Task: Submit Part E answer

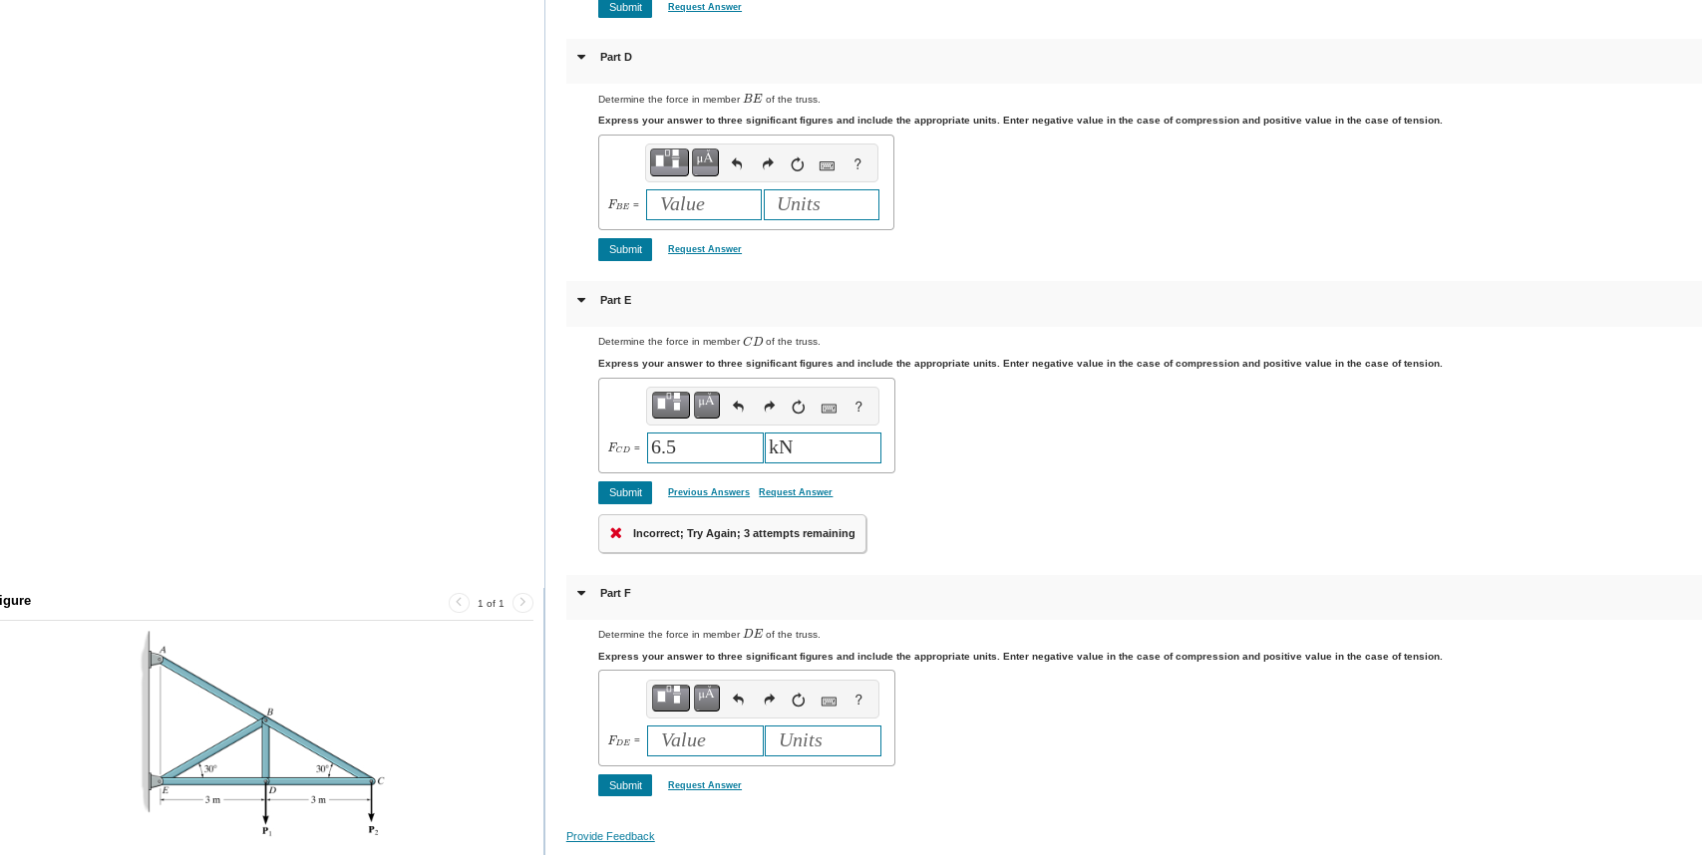Action: point(625,492)
